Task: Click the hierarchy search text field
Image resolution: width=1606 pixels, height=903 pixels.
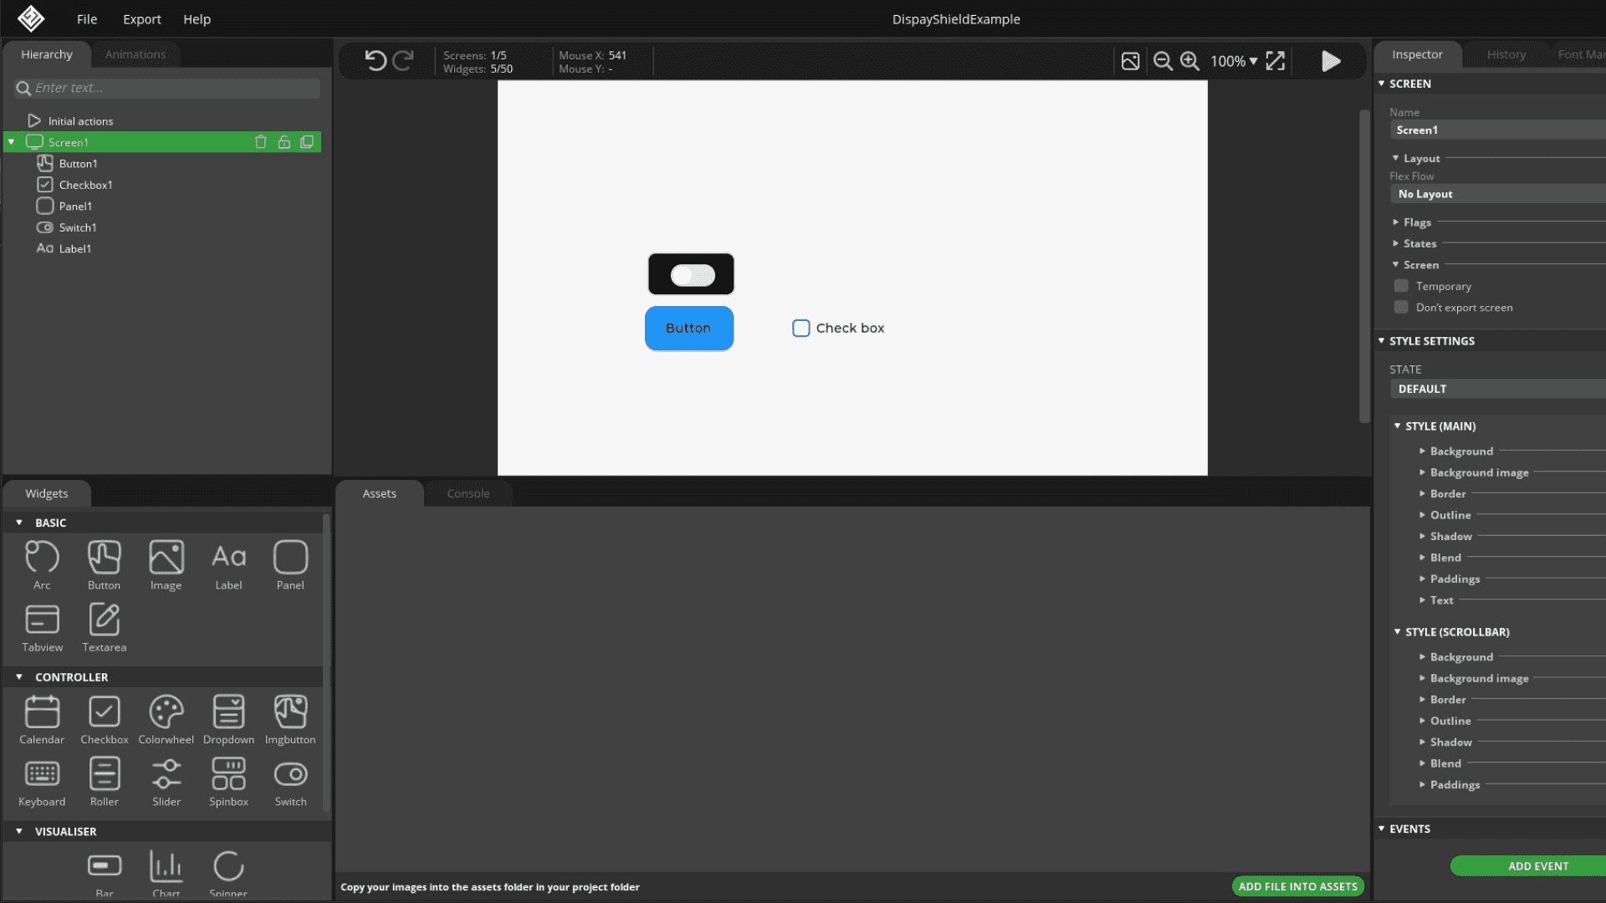Action: click(x=174, y=88)
